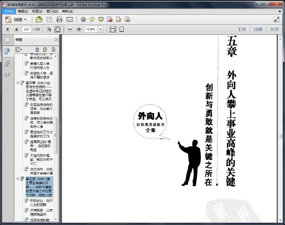Open bookmark options dropdown menu
The width and height of the screenshot is (285, 225).
pyautogui.click(x=19, y=49)
